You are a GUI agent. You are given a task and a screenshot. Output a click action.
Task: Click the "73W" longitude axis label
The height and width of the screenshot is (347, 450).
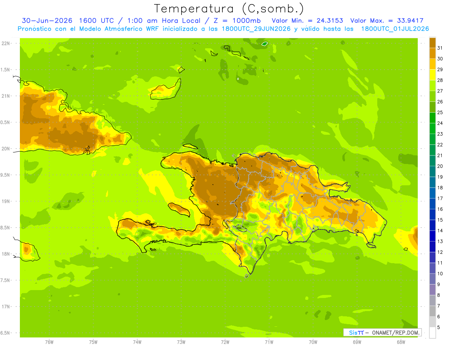tap(181, 342)
